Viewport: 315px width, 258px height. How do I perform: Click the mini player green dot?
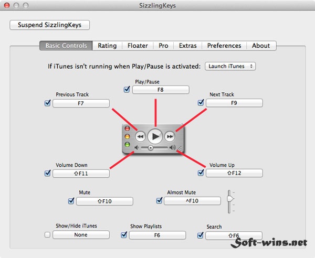click(x=127, y=144)
